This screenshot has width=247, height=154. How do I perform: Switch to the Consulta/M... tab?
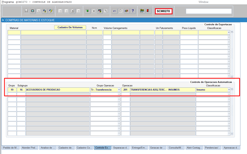pos(176,148)
